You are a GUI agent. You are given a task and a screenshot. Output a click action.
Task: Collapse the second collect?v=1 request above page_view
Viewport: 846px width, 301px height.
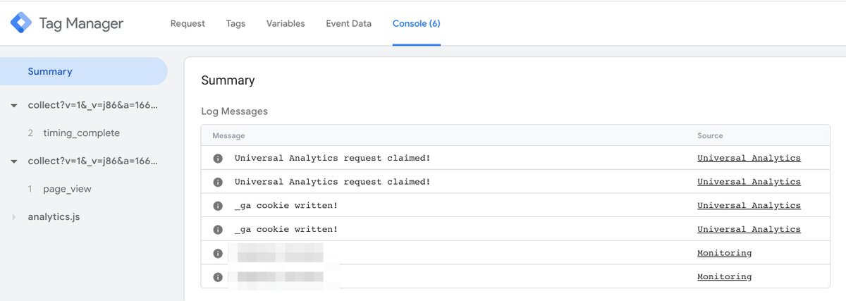(13, 161)
